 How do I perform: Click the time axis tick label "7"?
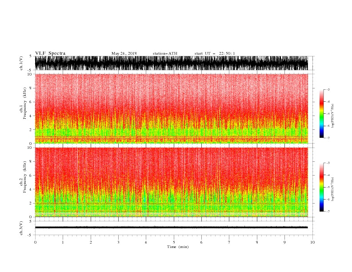[x=229, y=242]
